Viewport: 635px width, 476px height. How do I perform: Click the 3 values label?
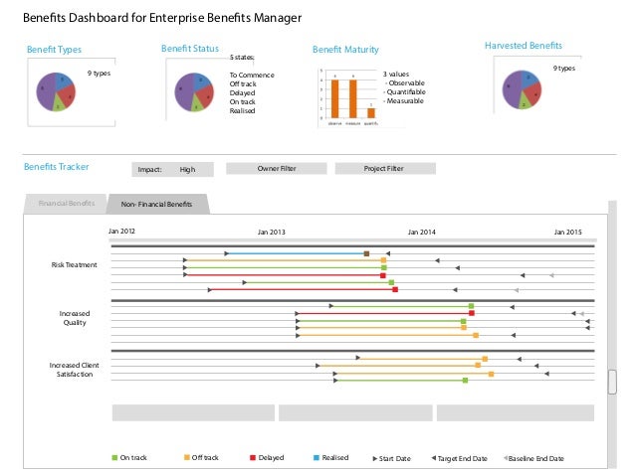pyautogui.click(x=396, y=74)
